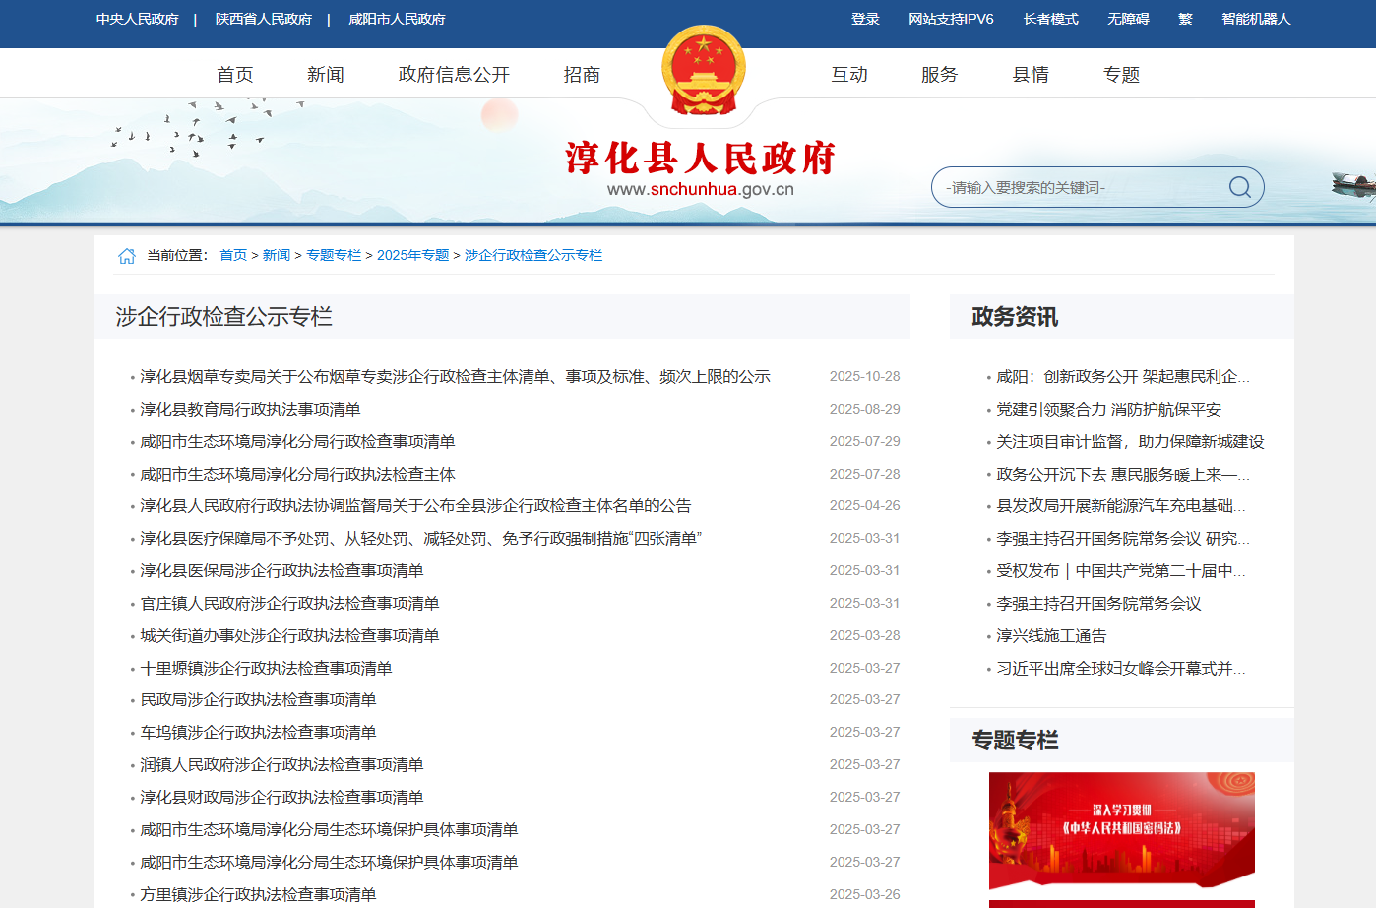This screenshot has height=908, width=1376.
Task: Open the 县情 navigation item
Action: tap(1031, 75)
